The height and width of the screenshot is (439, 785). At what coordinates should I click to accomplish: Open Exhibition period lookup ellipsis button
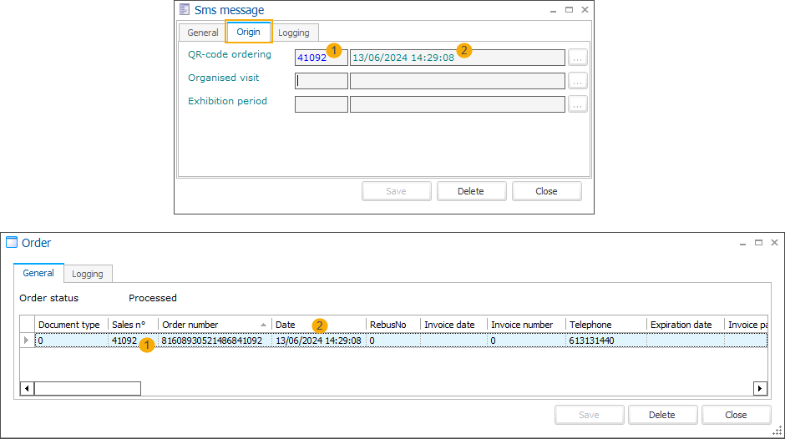(578, 104)
